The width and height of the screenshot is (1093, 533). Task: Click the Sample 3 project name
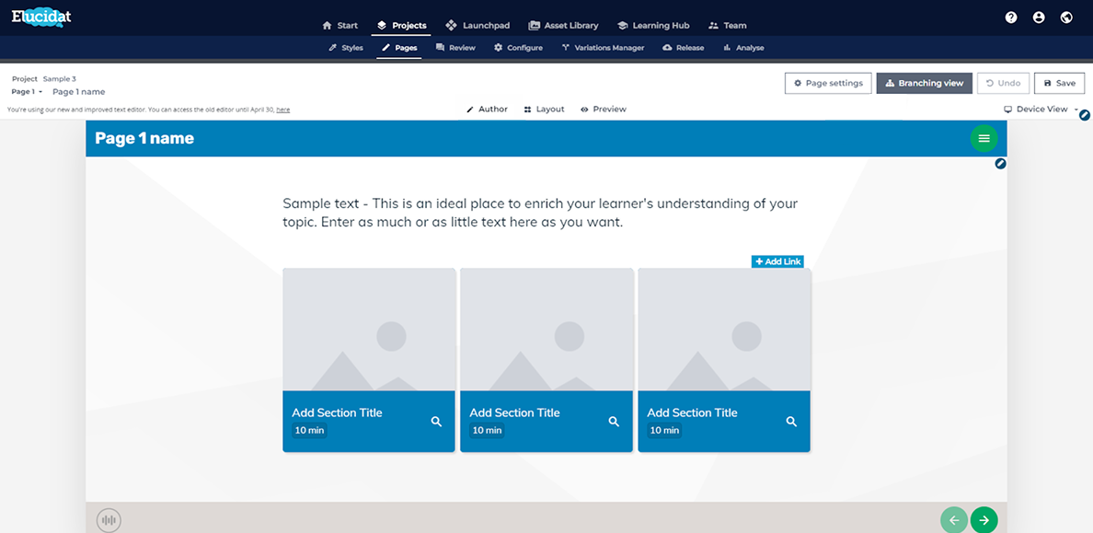coord(59,79)
